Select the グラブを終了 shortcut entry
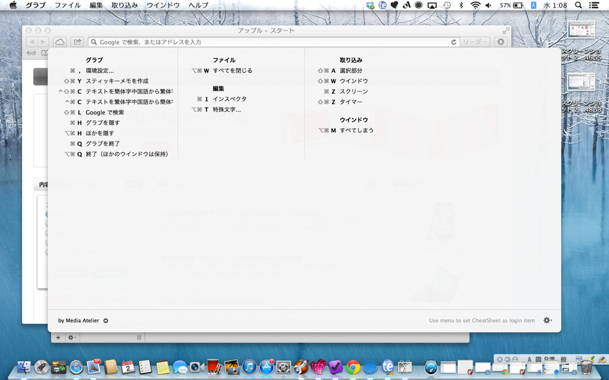 [x=102, y=144]
